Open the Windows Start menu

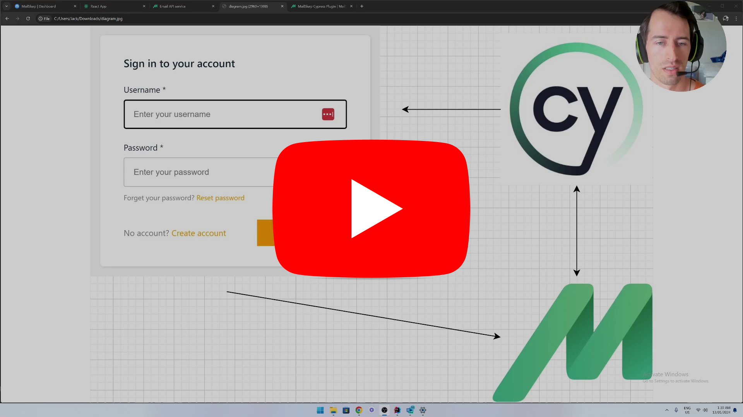pos(320,410)
